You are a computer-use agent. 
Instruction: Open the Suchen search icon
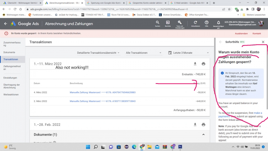click(157, 22)
